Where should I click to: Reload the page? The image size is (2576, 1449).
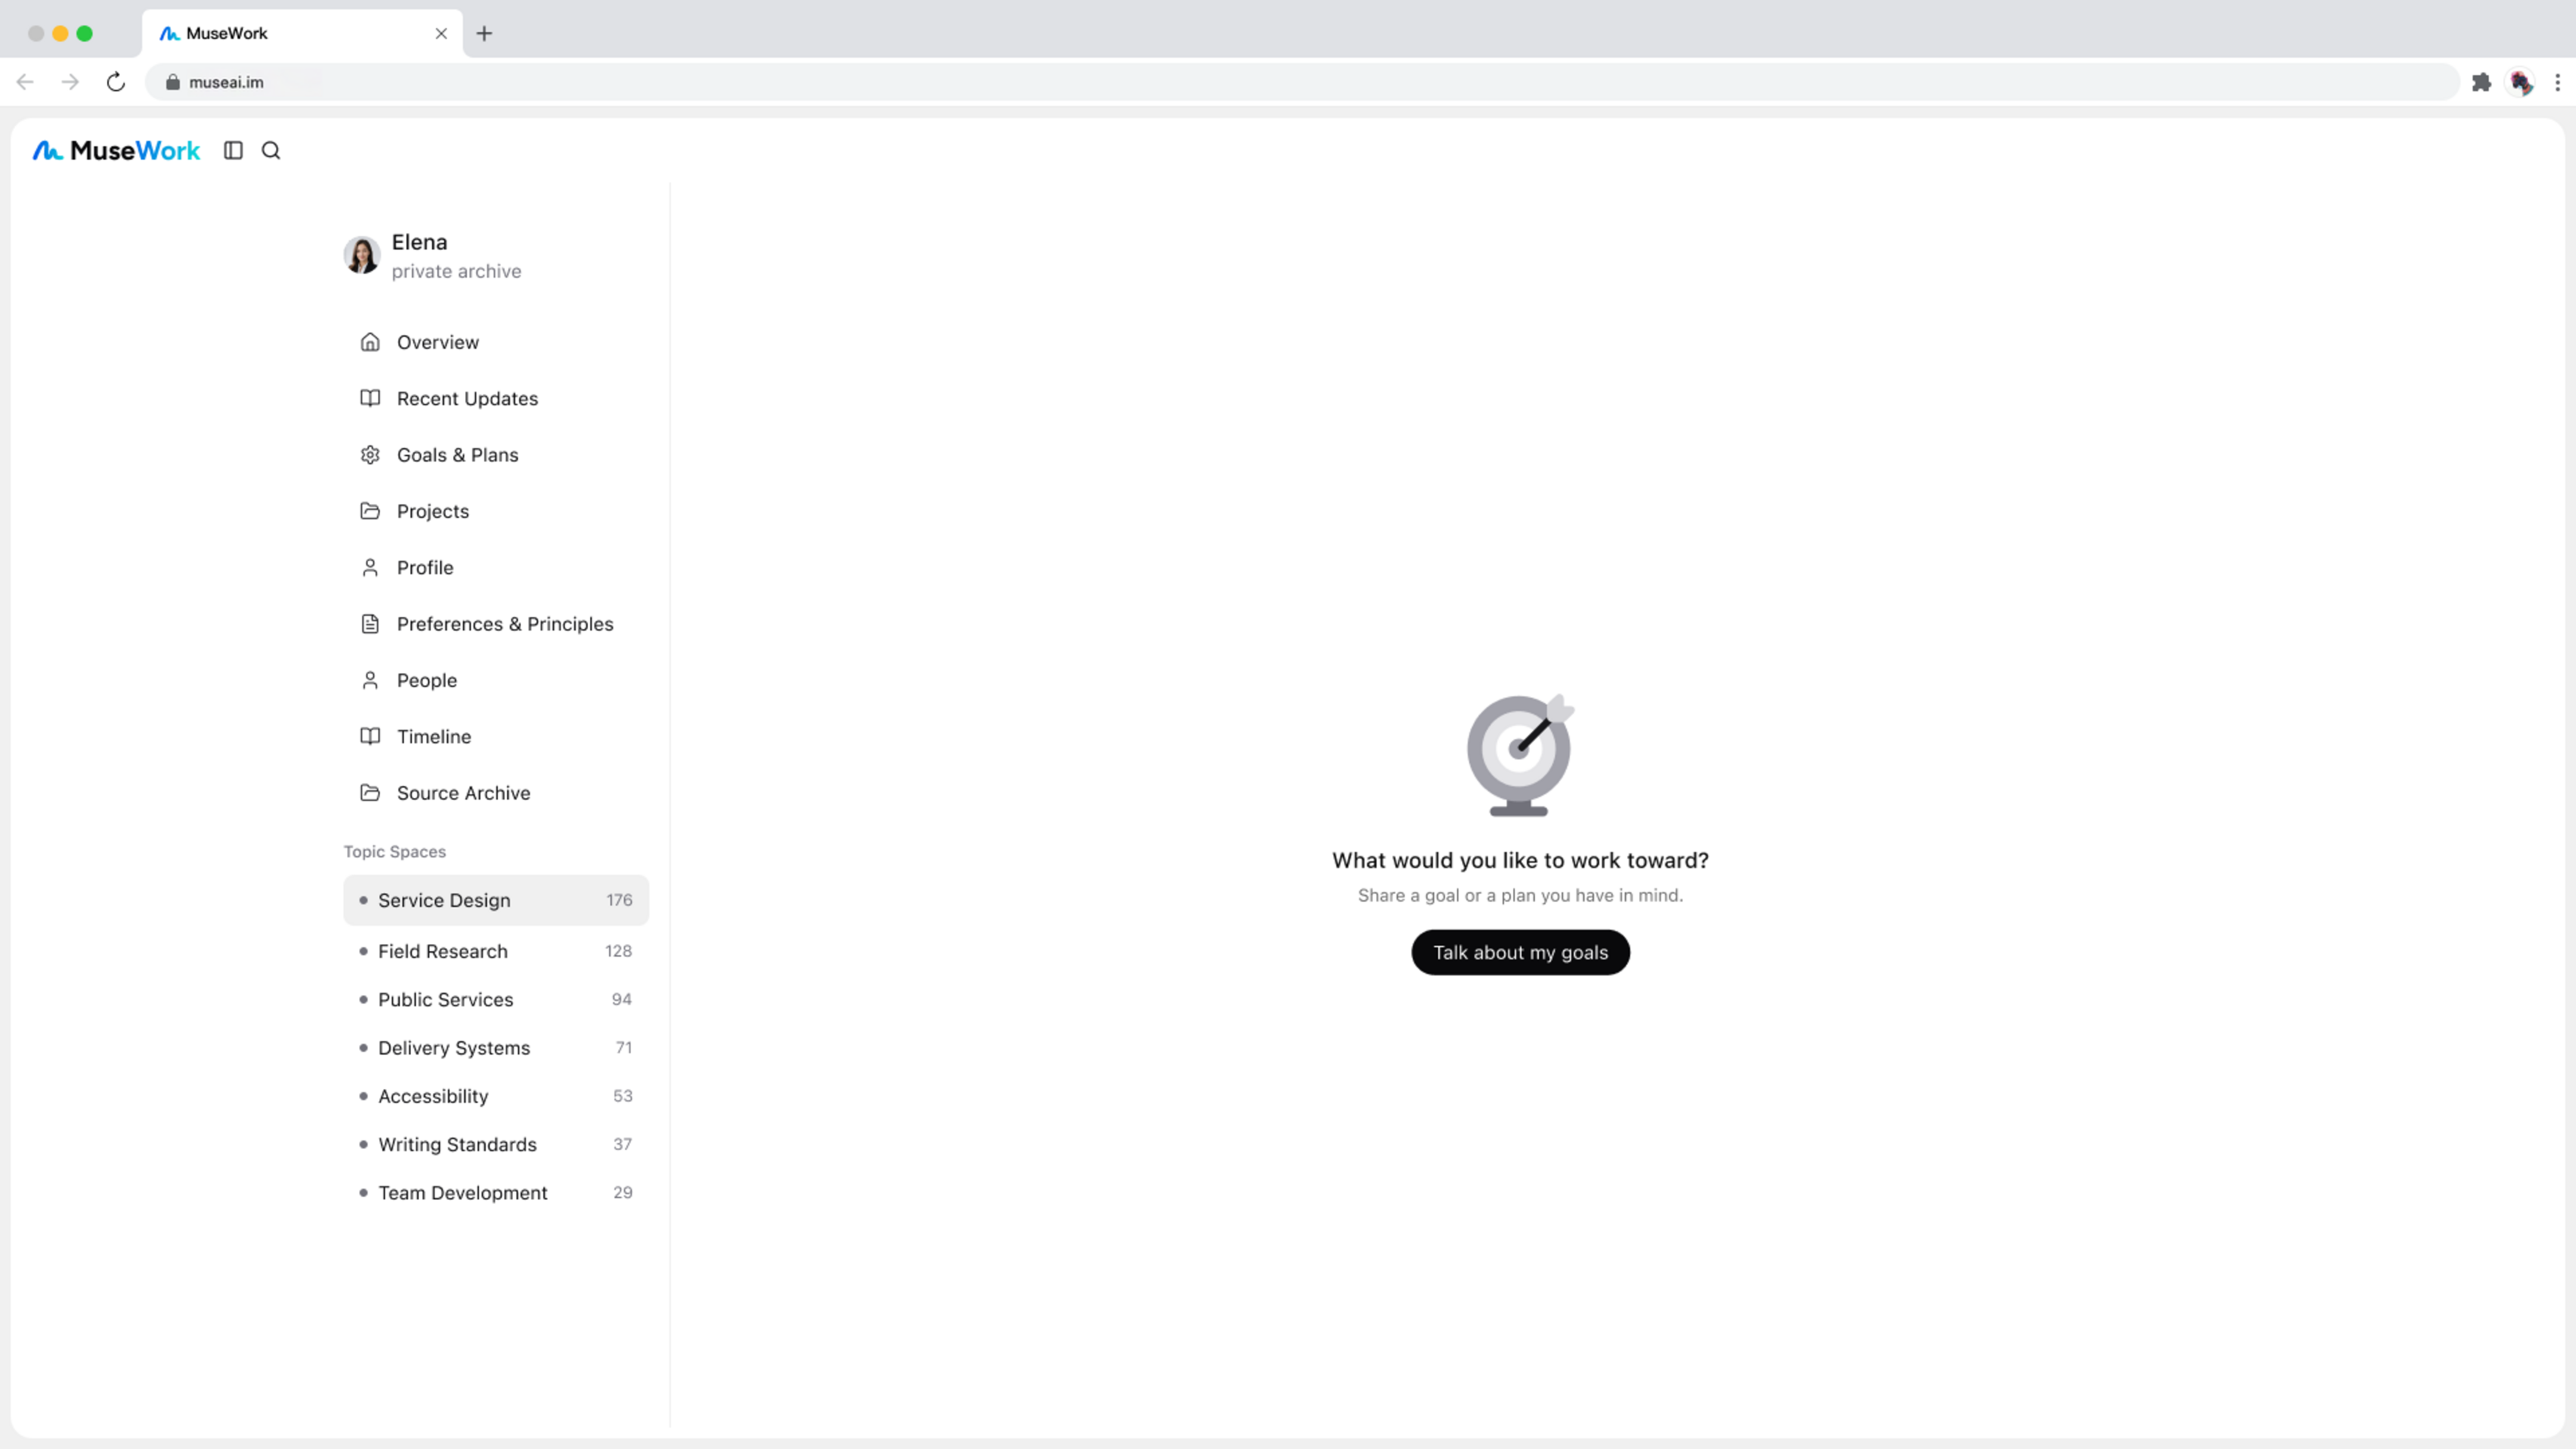(116, 82)
